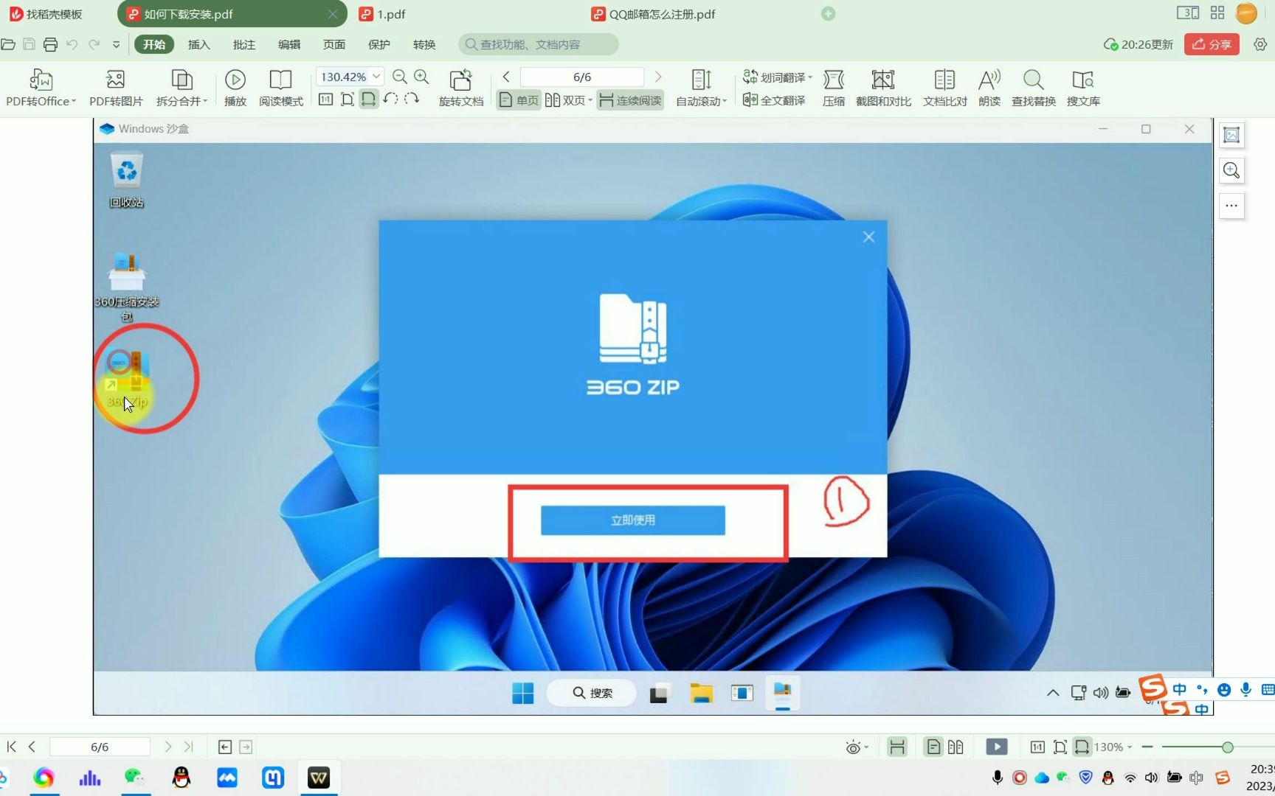Image resolution: width=1275 pixels, height=796 pixels.
Task: Add a new document tab
Action: click(828, 13)
